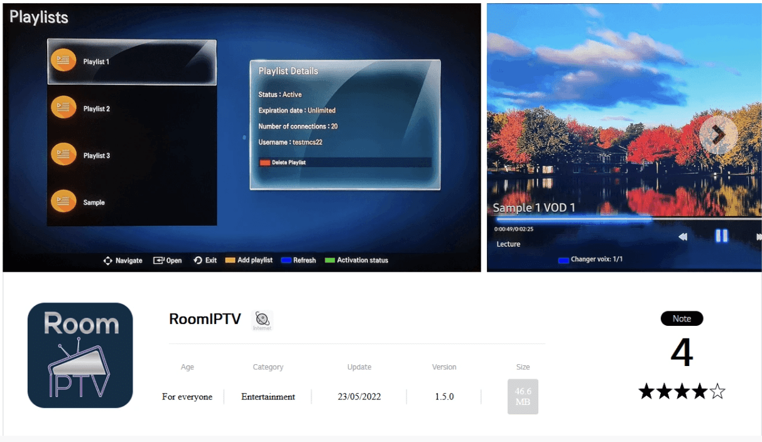Viewport: 762px width, 442px height.
Task: Open Changer voix audio track selector
Action: click(563, 259)
